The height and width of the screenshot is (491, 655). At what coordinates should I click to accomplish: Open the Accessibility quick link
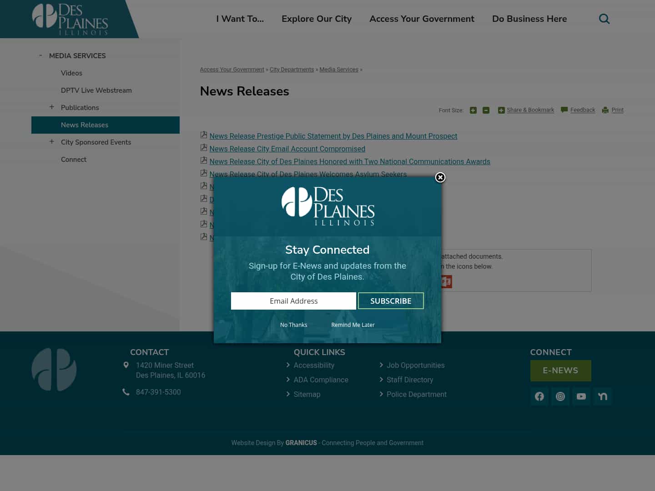pyautogui.click(x=314, y=366)
